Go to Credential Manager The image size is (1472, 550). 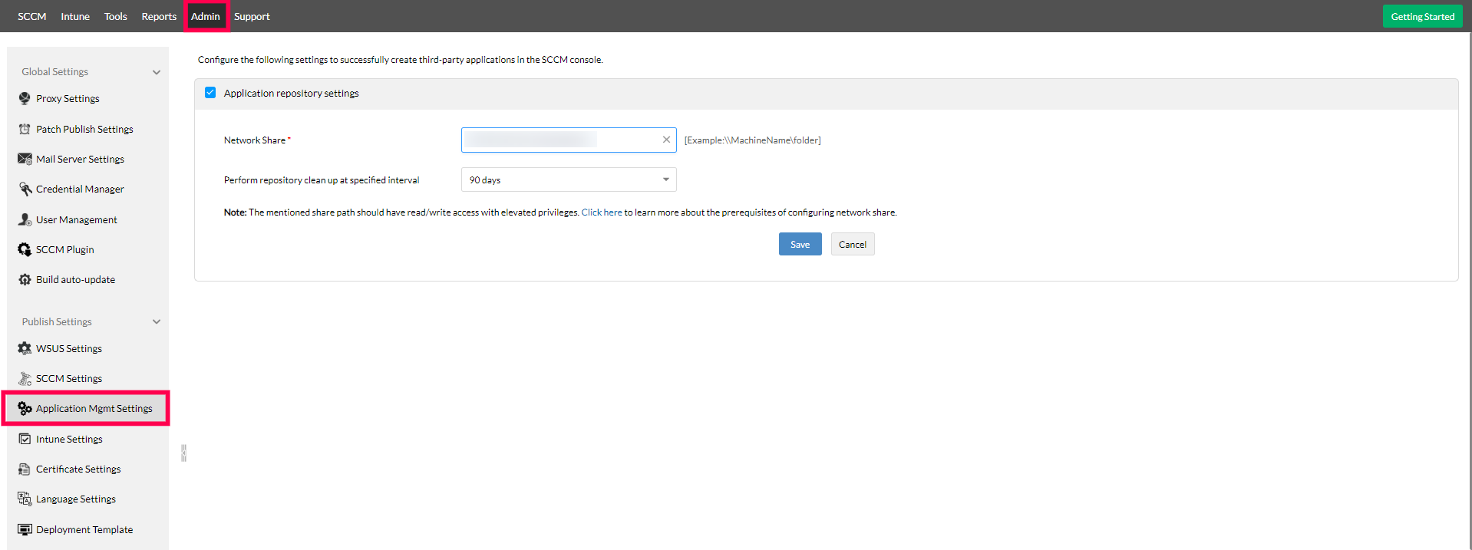coord(80,189)
